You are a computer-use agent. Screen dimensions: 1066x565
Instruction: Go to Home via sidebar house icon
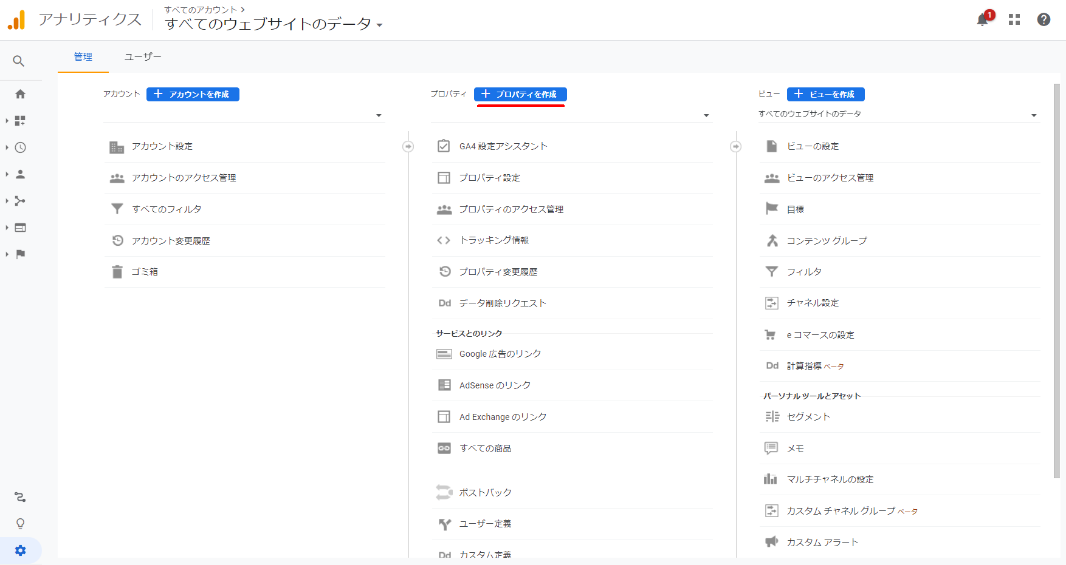[20, 94]
